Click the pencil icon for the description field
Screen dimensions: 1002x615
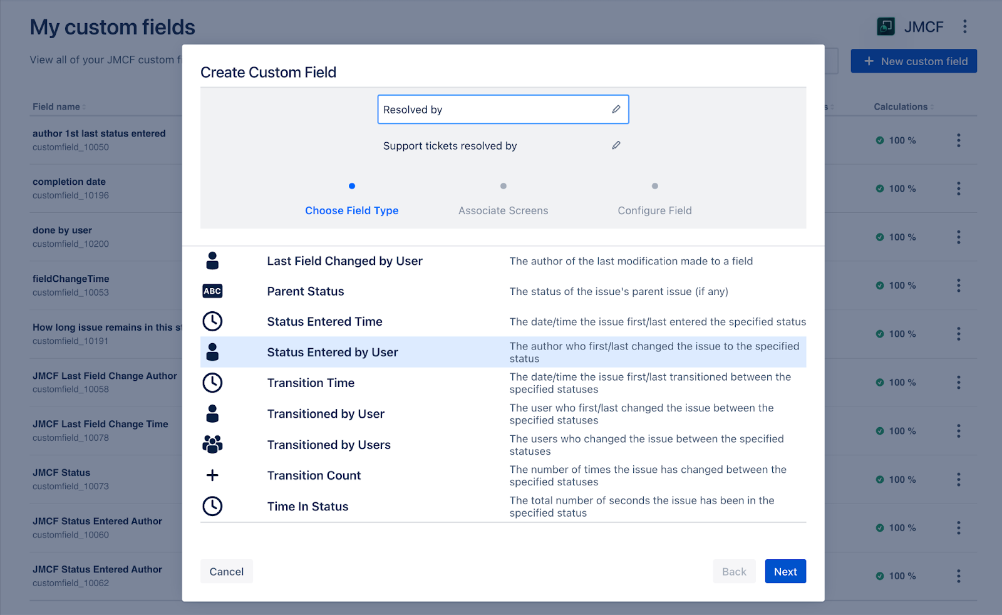coord(616,145)
